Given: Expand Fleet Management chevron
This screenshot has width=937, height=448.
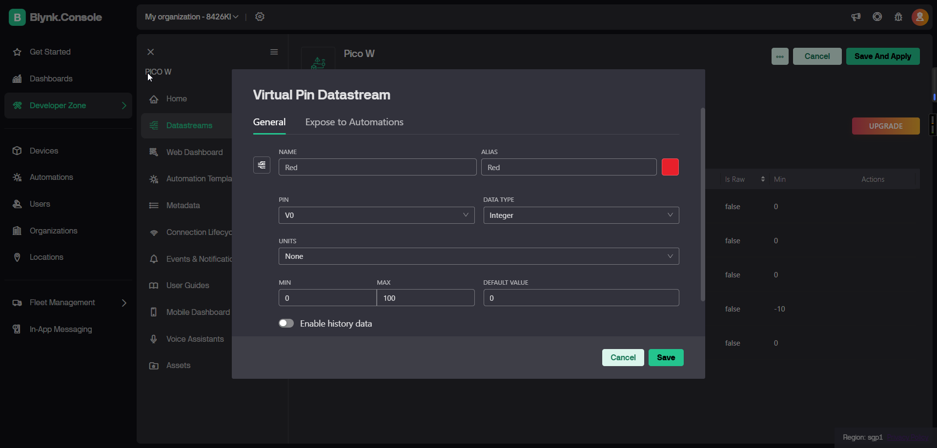Looking at the screenshot, I should click(124, 303).
